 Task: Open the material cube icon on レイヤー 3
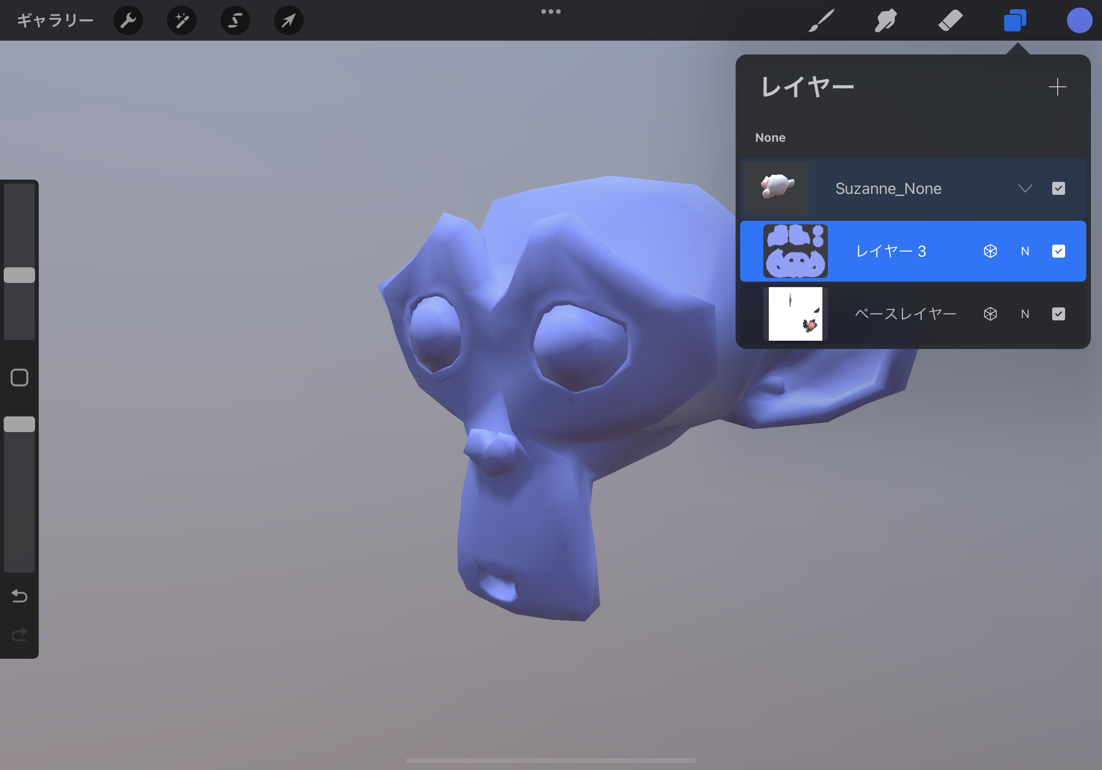[990, 251]
